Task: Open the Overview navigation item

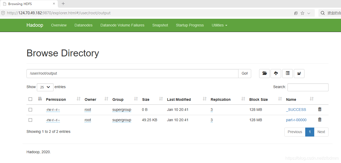Action: click(59, 25)
